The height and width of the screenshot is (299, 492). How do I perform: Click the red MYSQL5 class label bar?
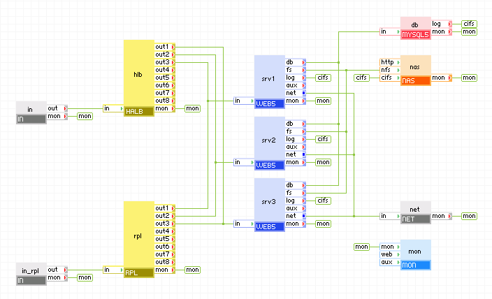415,34
